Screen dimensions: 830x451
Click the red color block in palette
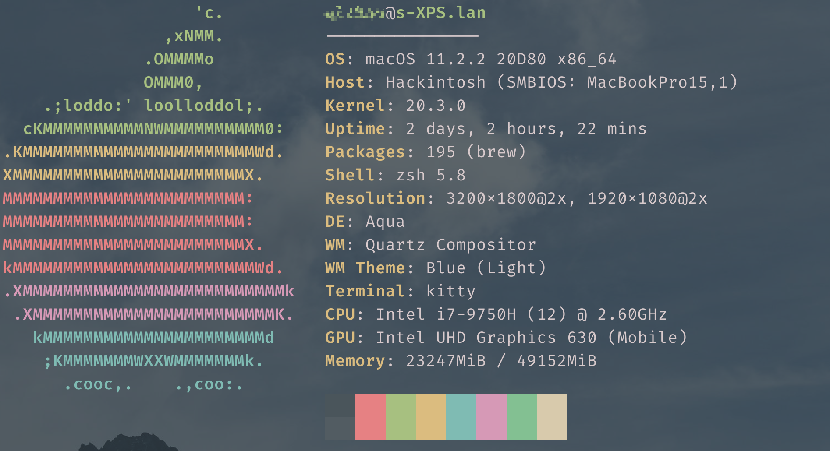[370, 417]
